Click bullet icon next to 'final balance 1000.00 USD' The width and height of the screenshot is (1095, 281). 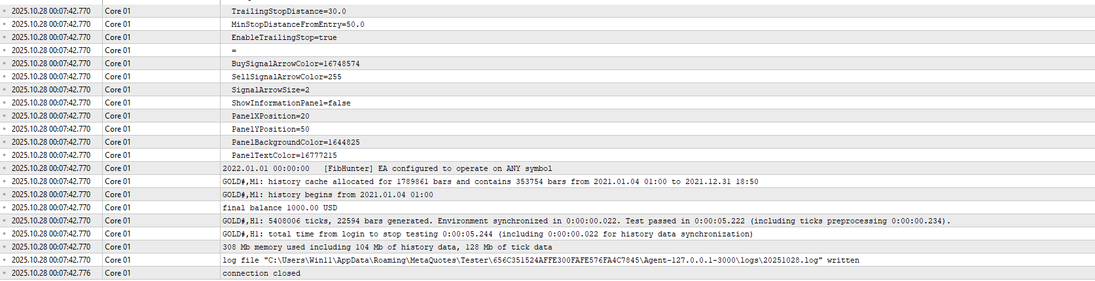5,208
